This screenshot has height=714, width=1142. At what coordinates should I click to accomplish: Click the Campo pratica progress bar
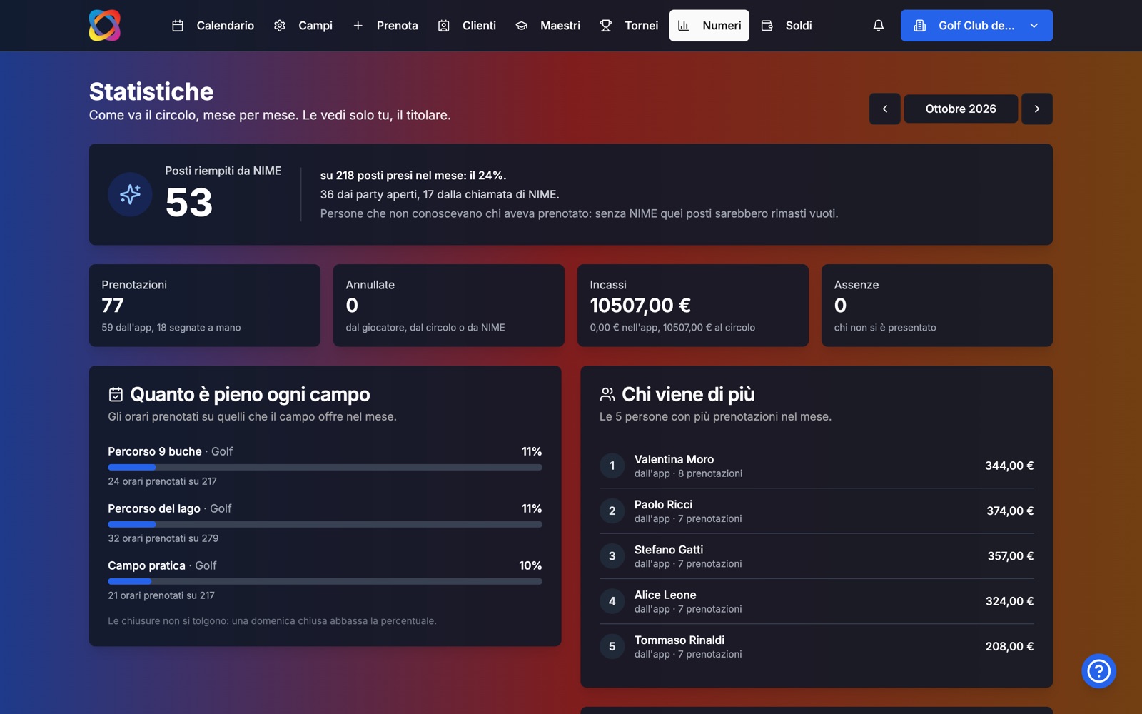coord(325,581)
